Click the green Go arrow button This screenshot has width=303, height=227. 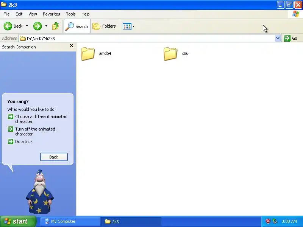point(287,38)
